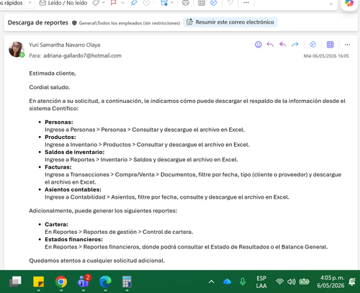Open the apps grid icon in toolbar
Screen dimensions: 360x293
pos(202,3)
